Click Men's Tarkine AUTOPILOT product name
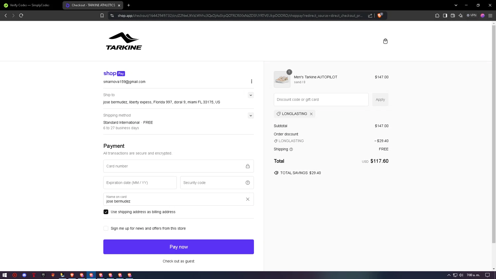Screen dimensions: 496x279 point(315,77)
